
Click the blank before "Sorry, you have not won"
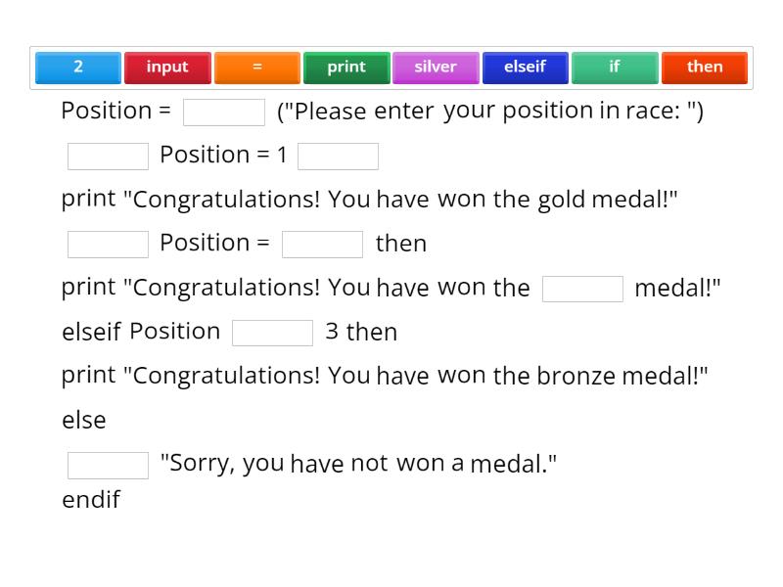coord(108,465)
